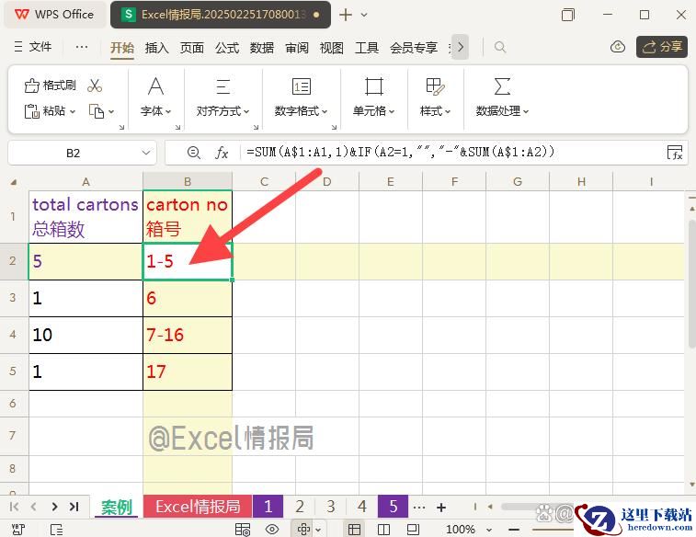Switch to page layout view icon
The image size is (696, 537).
click(x=413, y=529)
